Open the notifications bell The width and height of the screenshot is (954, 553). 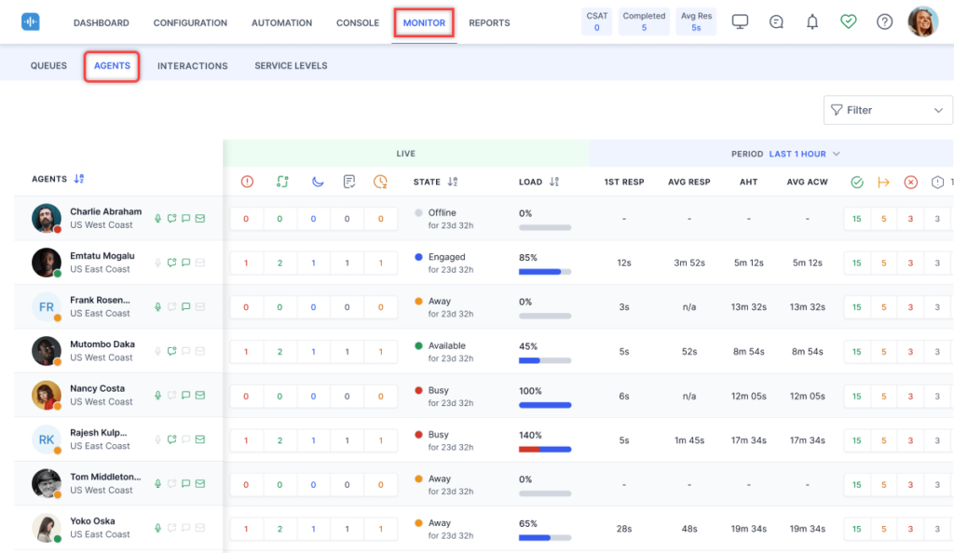pyautogui.click(x=811, y=20)
